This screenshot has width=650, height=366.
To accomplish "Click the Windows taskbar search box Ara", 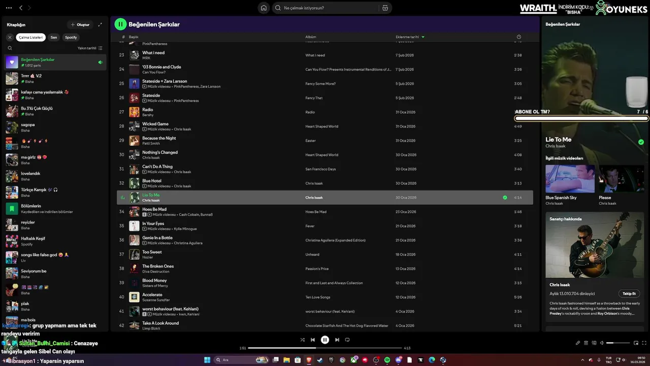I will pos(242,360).
